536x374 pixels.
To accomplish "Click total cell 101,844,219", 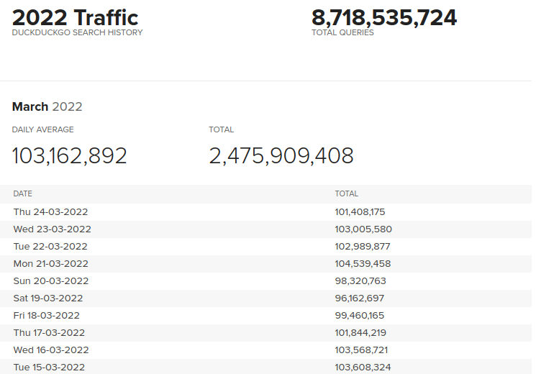I will pyautogui.click(x=360, y=332).
